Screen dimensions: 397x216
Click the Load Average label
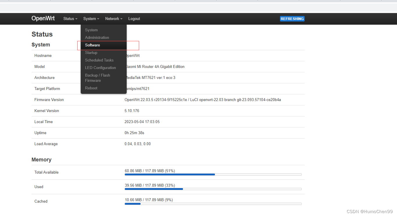[x=46, y=144]
